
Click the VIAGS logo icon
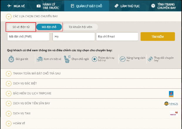click(x=171, y=104)
